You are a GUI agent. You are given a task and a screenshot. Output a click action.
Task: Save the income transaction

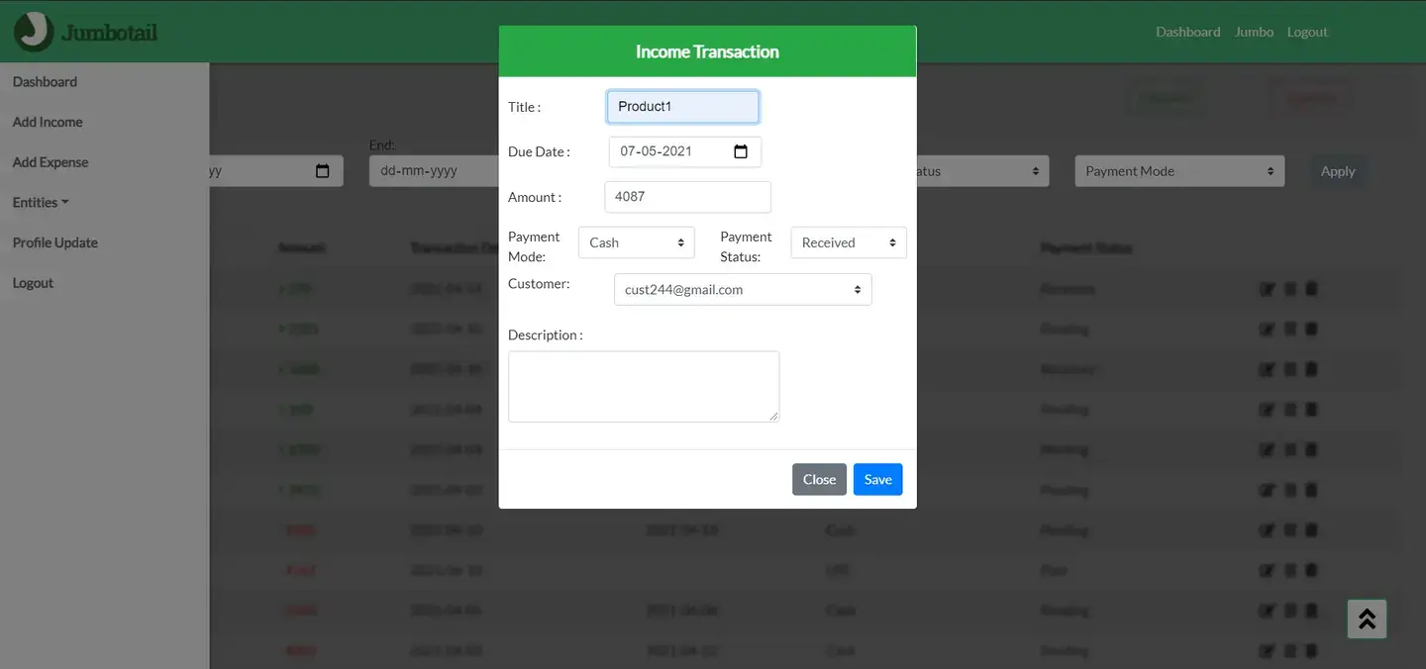coord(877,479)
